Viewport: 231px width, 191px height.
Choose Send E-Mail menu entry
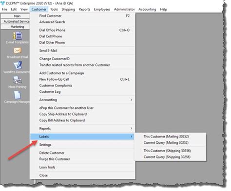[83, 51]
